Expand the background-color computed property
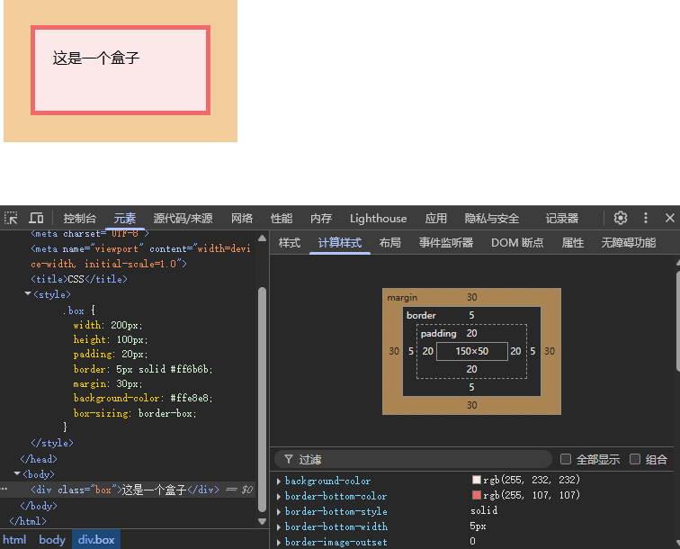This screenshot has width=680, height=549. (x=279, y=481)
